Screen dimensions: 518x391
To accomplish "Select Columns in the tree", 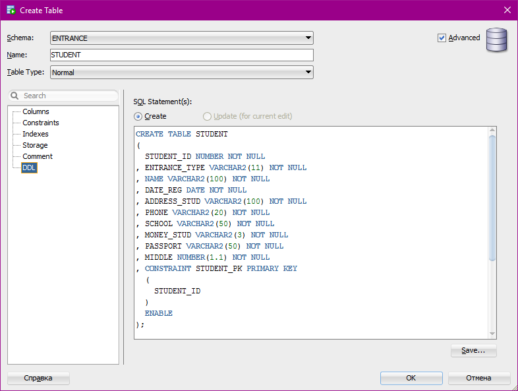I will coord(36,111).
